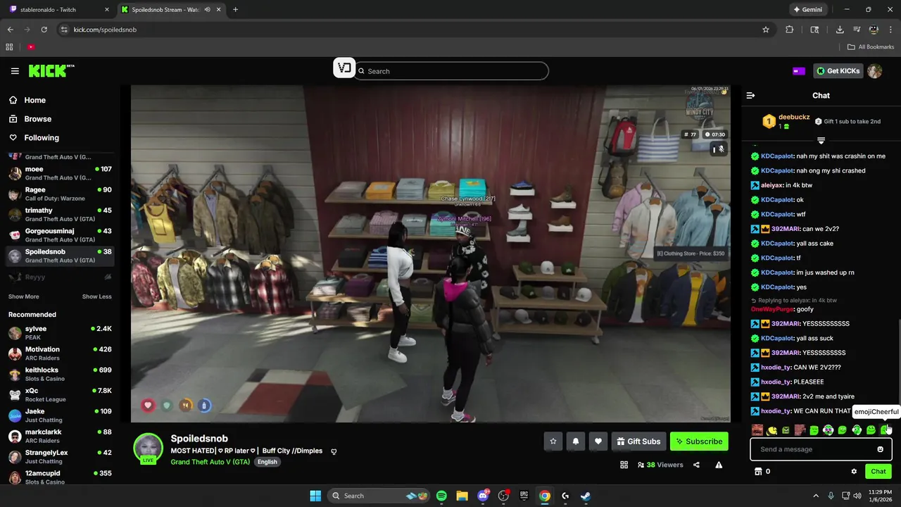The height and width of the screenshot is (507, 901).
Task: Click the Gift Subs button
Action: pos(639,442)
